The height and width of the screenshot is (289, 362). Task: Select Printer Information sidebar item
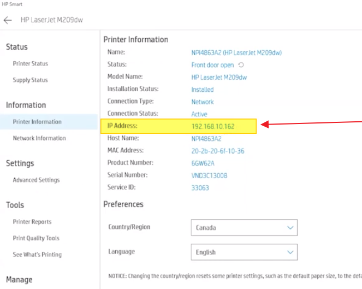coord(49,122)
